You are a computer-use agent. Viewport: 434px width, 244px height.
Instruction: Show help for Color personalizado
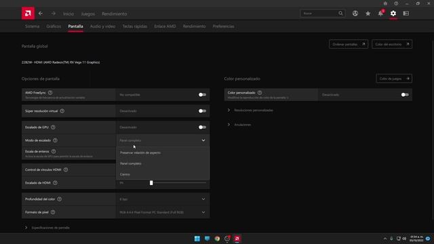point(260,93)
